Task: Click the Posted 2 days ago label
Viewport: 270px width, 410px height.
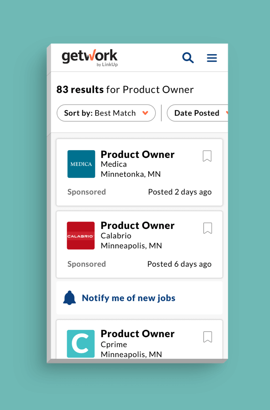Action: pos(180,192)
